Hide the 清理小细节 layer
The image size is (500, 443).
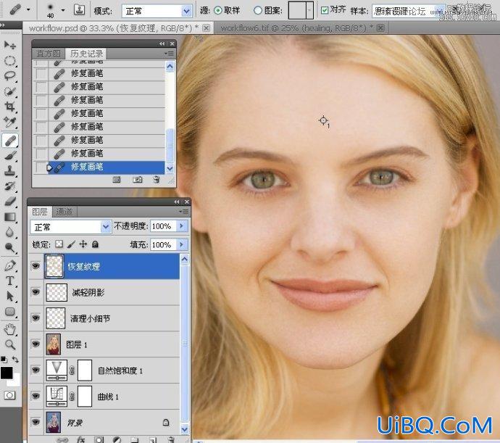(36, 318)
